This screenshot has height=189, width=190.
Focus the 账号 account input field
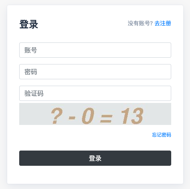(95, 50)
